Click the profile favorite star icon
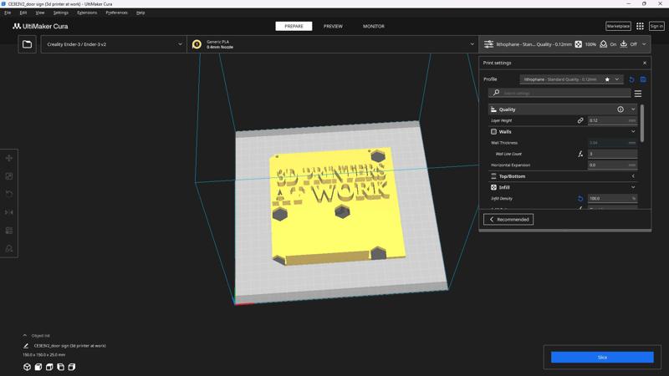Image resolution: width=669 pixels, height=376 pixels. pos(607,79)
